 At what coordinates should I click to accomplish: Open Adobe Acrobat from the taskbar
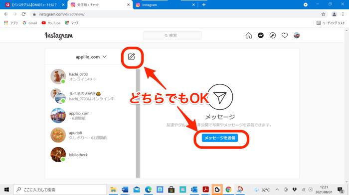(205, 190)
